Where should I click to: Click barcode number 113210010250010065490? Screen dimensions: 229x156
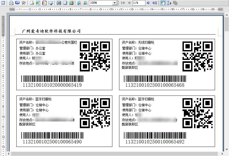pyautogui.click(x=52, y=142)
